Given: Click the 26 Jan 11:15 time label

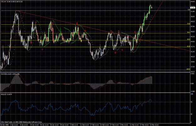Looking at the screenshot, I should (54, 125).
